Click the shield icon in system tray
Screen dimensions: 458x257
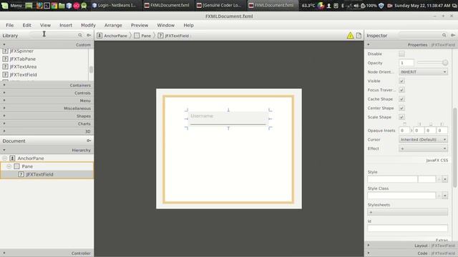(x=381, y=6)
